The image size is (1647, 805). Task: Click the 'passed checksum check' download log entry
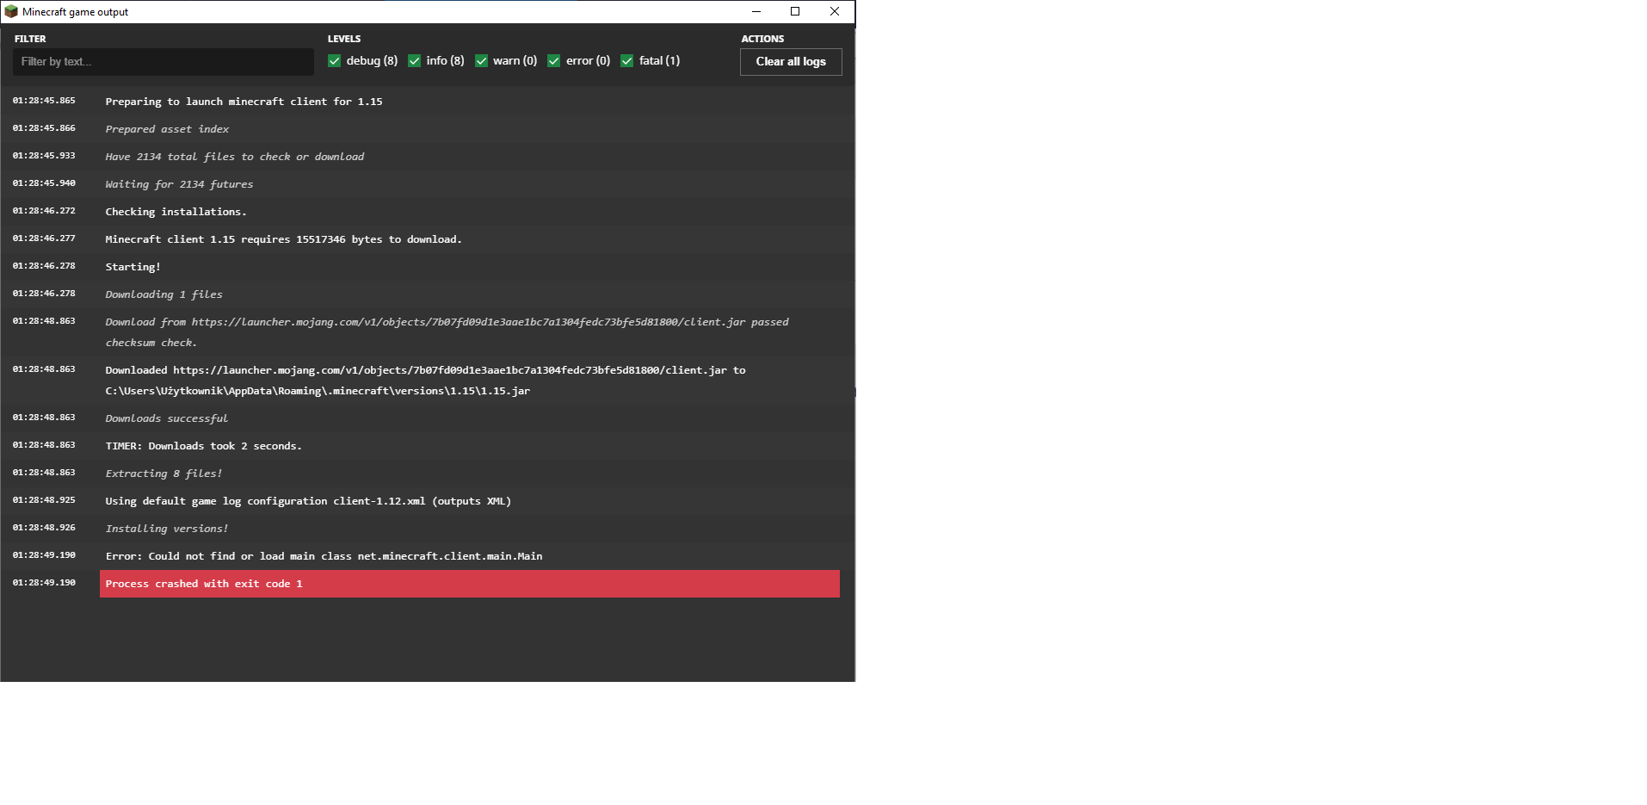pos(447,332)
